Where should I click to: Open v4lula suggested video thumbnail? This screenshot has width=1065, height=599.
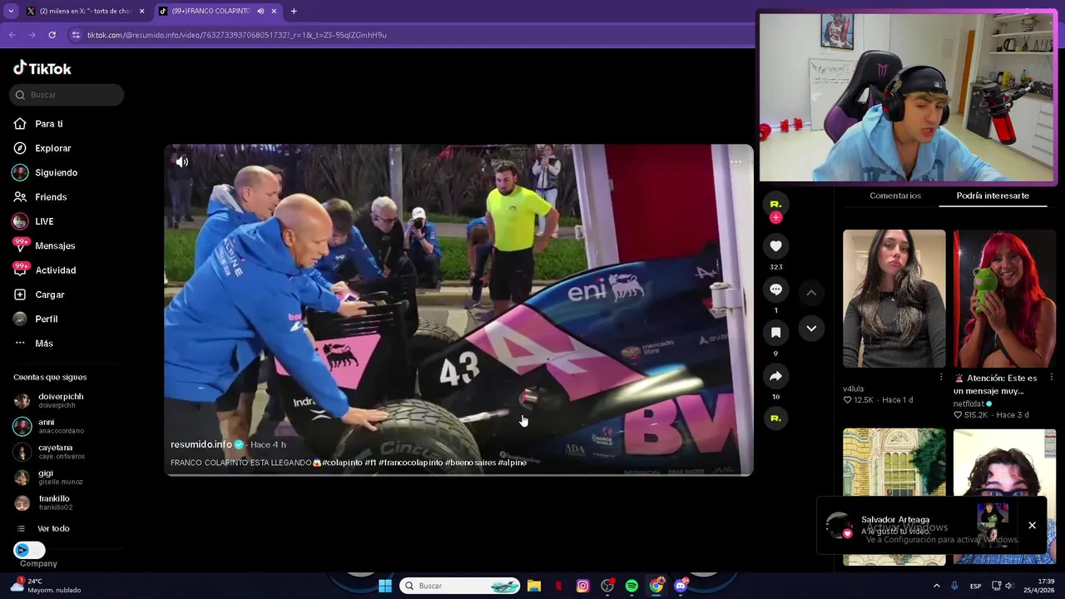click(x=894, y=299)
